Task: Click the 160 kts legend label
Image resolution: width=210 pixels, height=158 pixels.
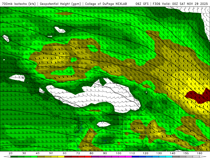Action: [199, 153]
